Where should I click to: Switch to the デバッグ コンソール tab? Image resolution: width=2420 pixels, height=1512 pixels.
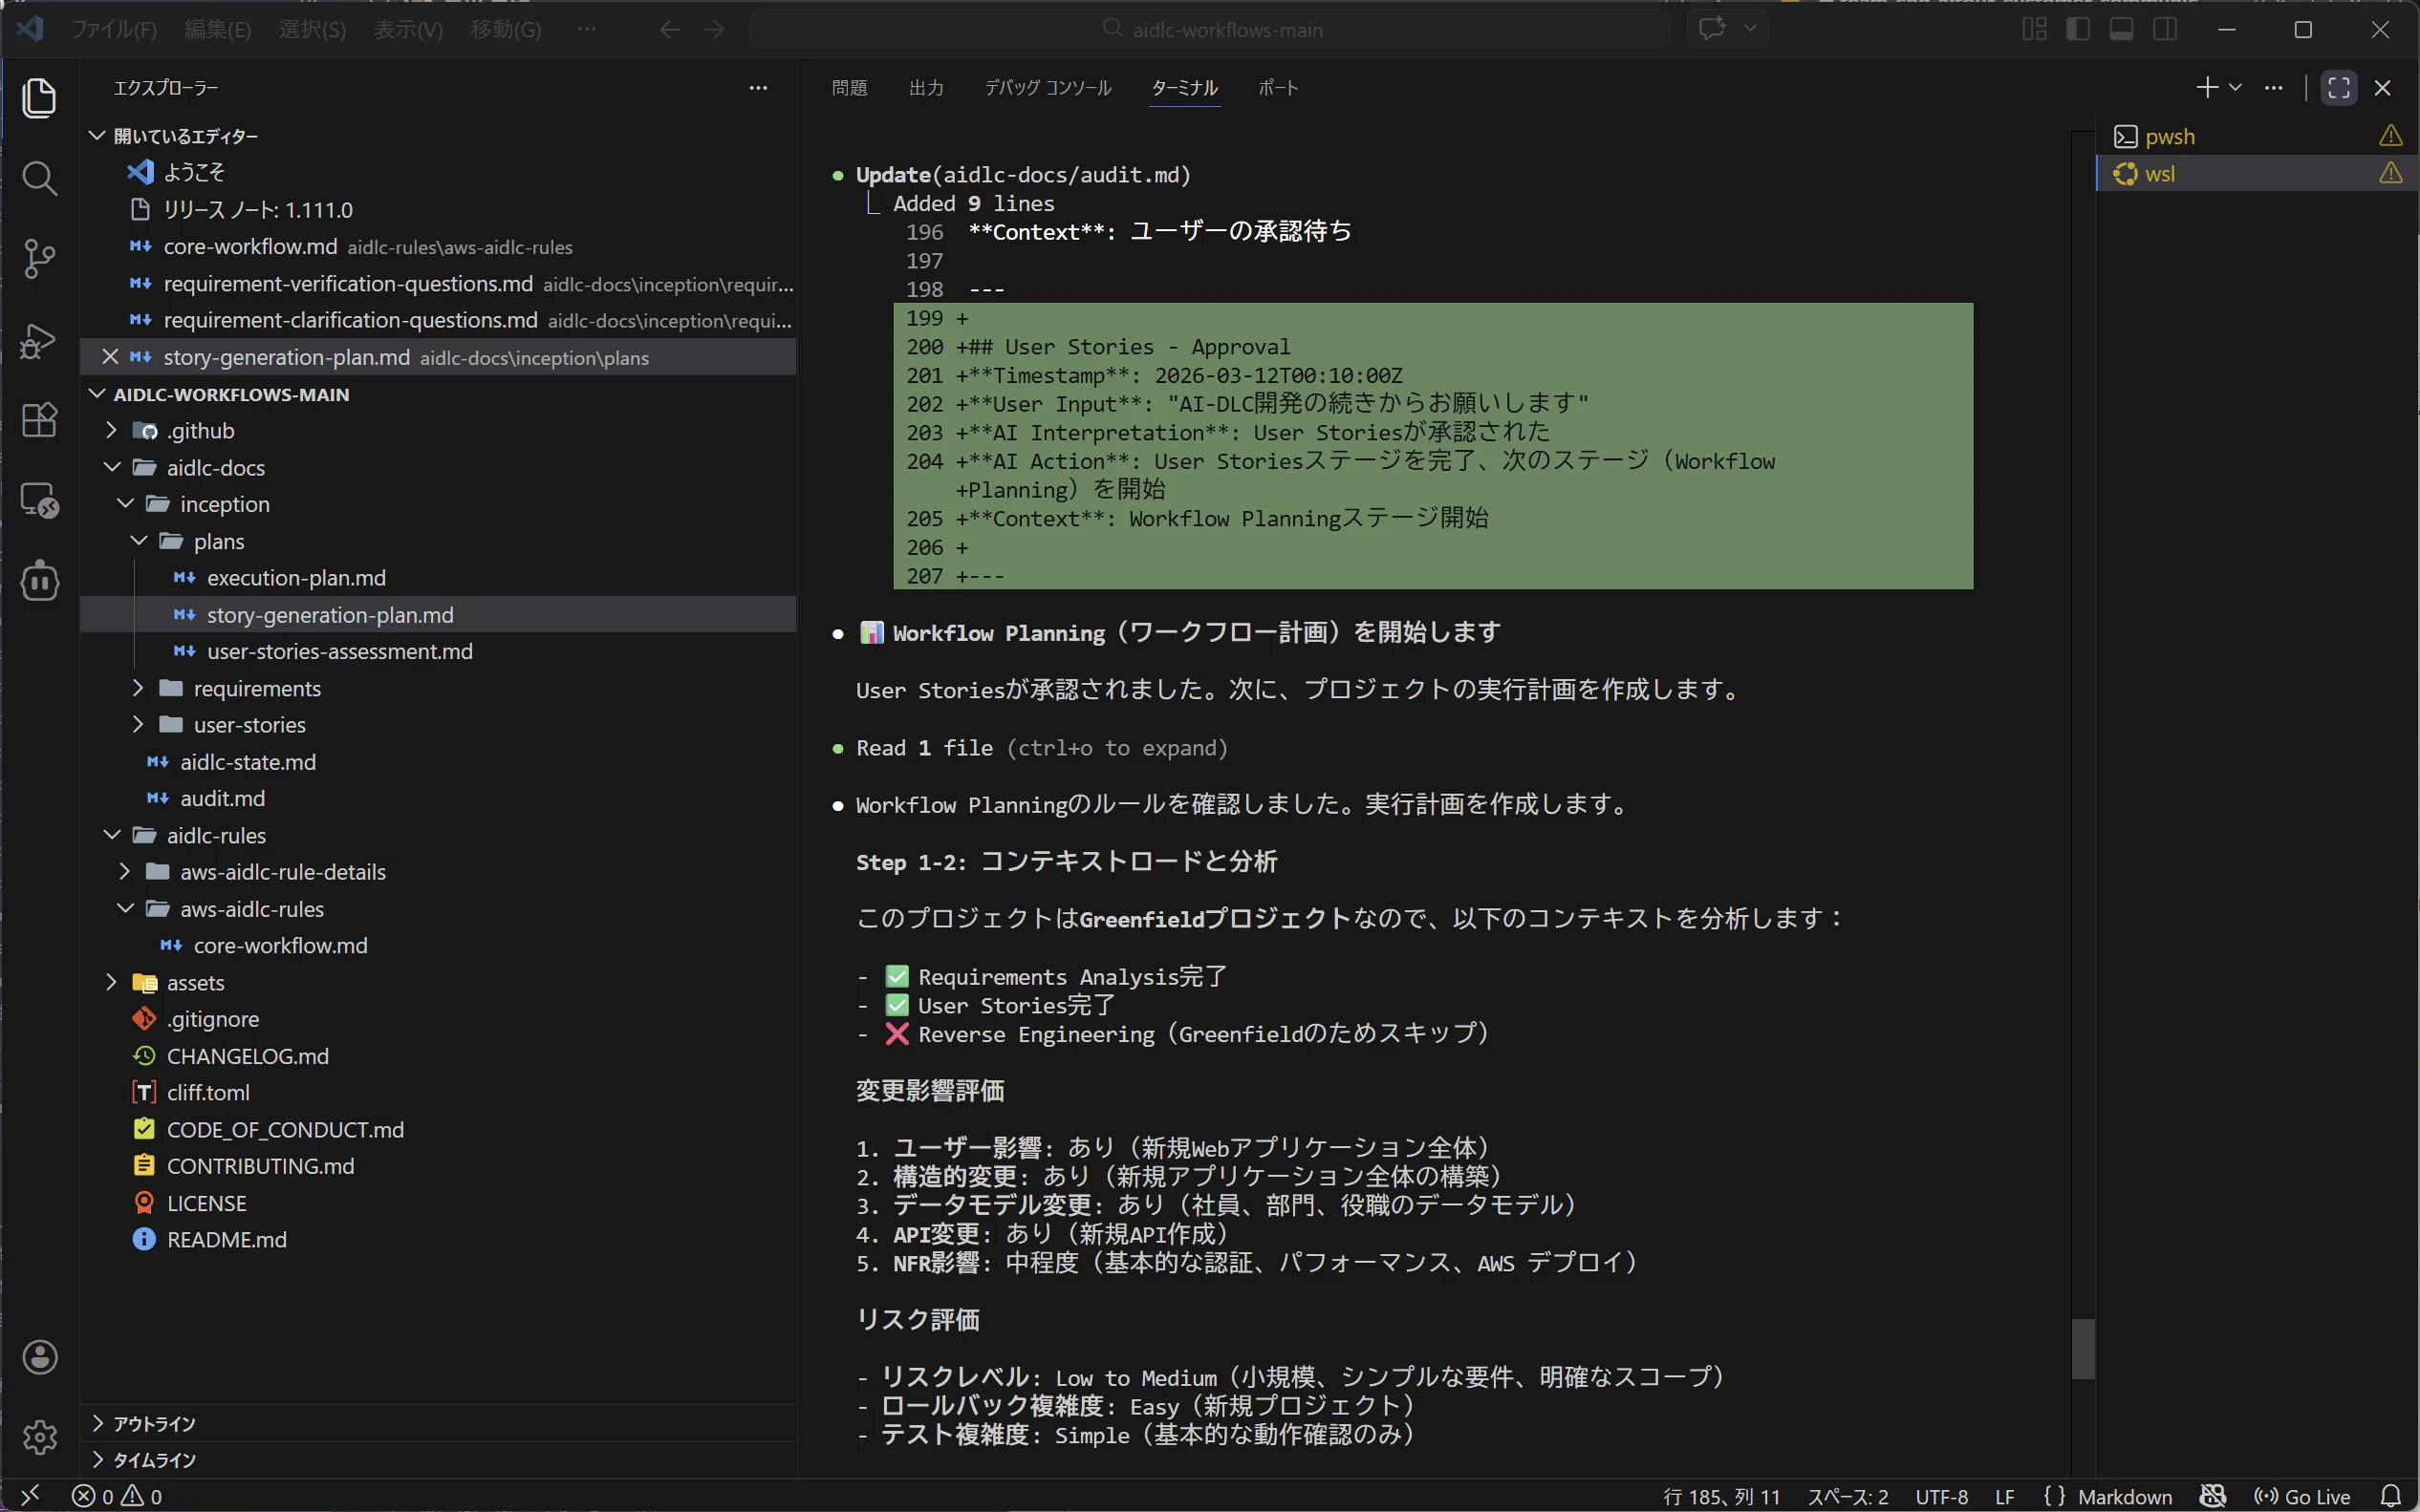(1048, 88)
